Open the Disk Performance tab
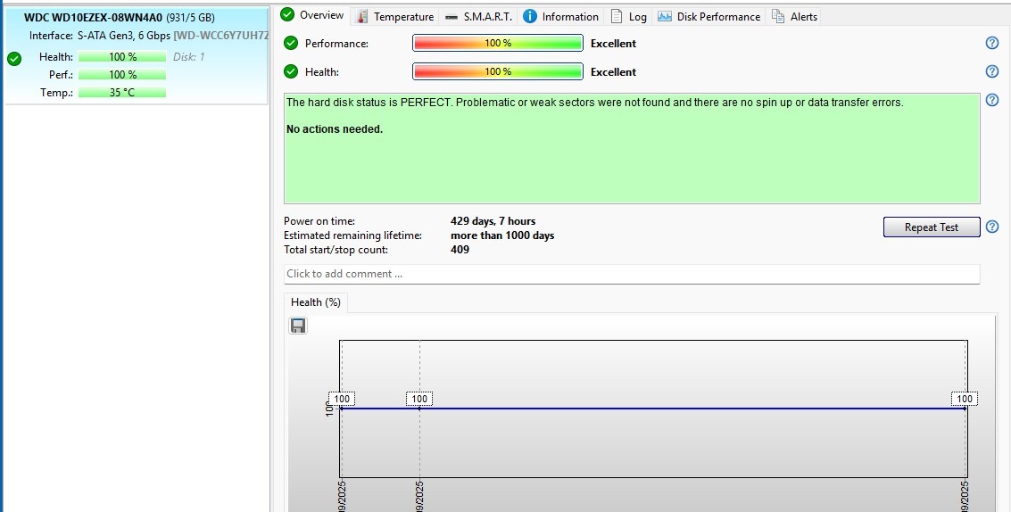Screen dimensions: 1011x512 tap(709, 16)
